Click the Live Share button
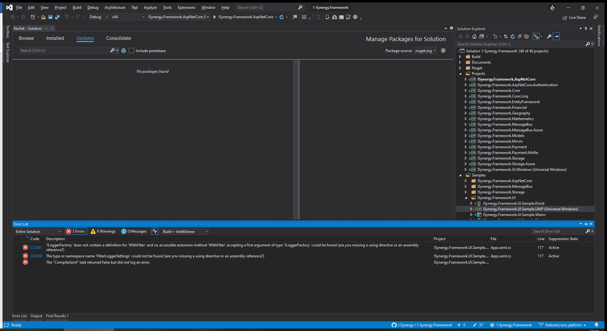607x331 pixels. tap(574, 18)
